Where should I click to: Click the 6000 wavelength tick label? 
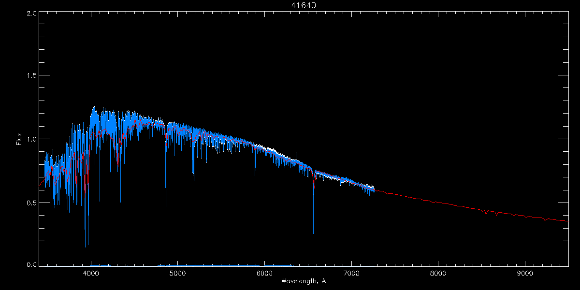[x=264, y=273]
